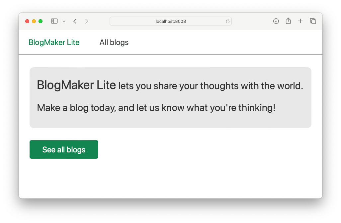Screen dimensions: 341x223
Task: Click the green traffic light to zoom window
Action: pyautogui.click(x=40, y=21)
